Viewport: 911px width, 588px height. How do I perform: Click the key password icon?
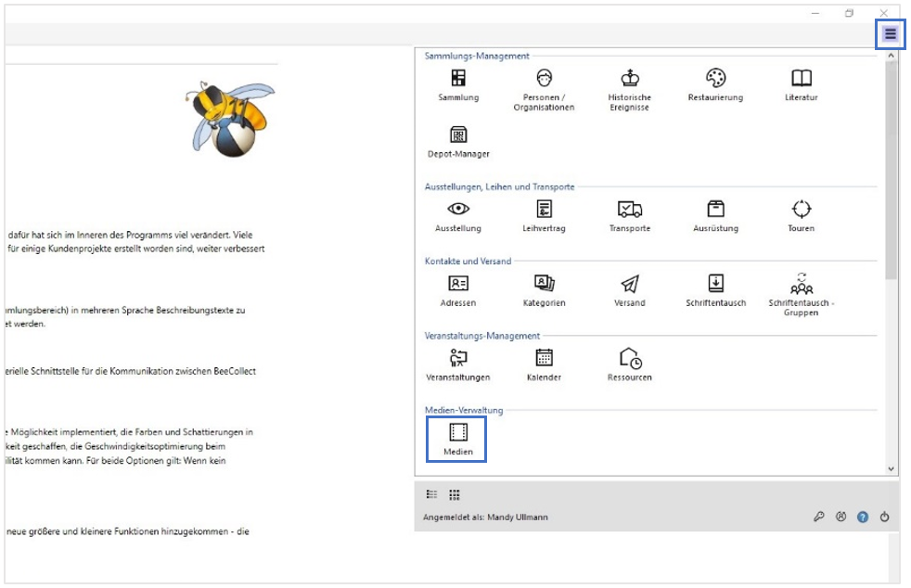(819, 518)
